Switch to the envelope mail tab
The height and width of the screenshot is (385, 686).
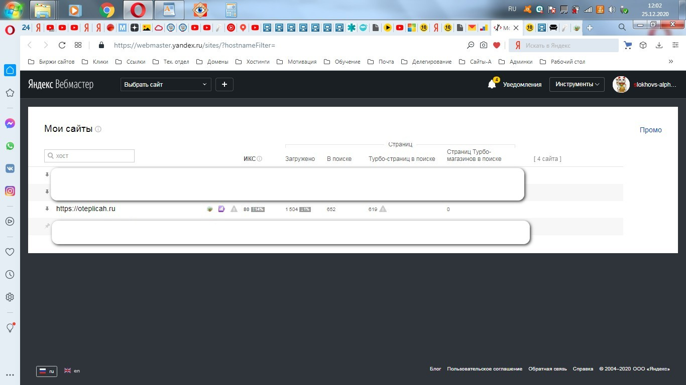(472, 28)
